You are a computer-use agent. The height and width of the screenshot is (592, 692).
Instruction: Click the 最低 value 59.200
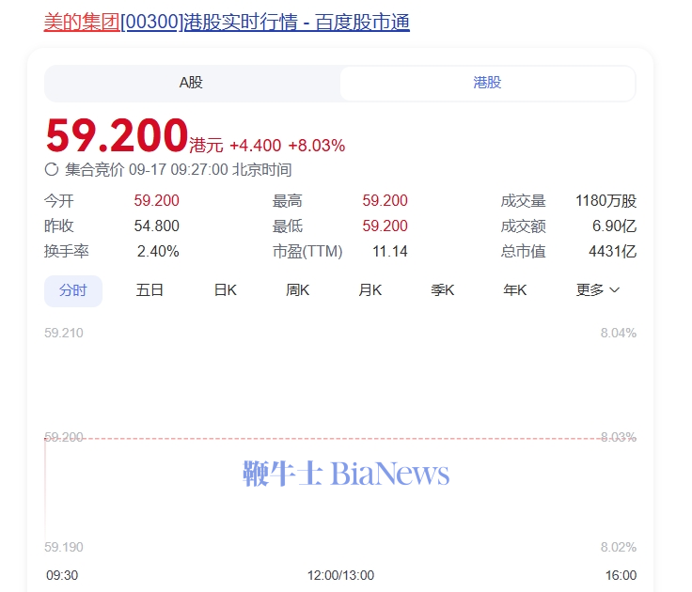[x=385, y=226]
